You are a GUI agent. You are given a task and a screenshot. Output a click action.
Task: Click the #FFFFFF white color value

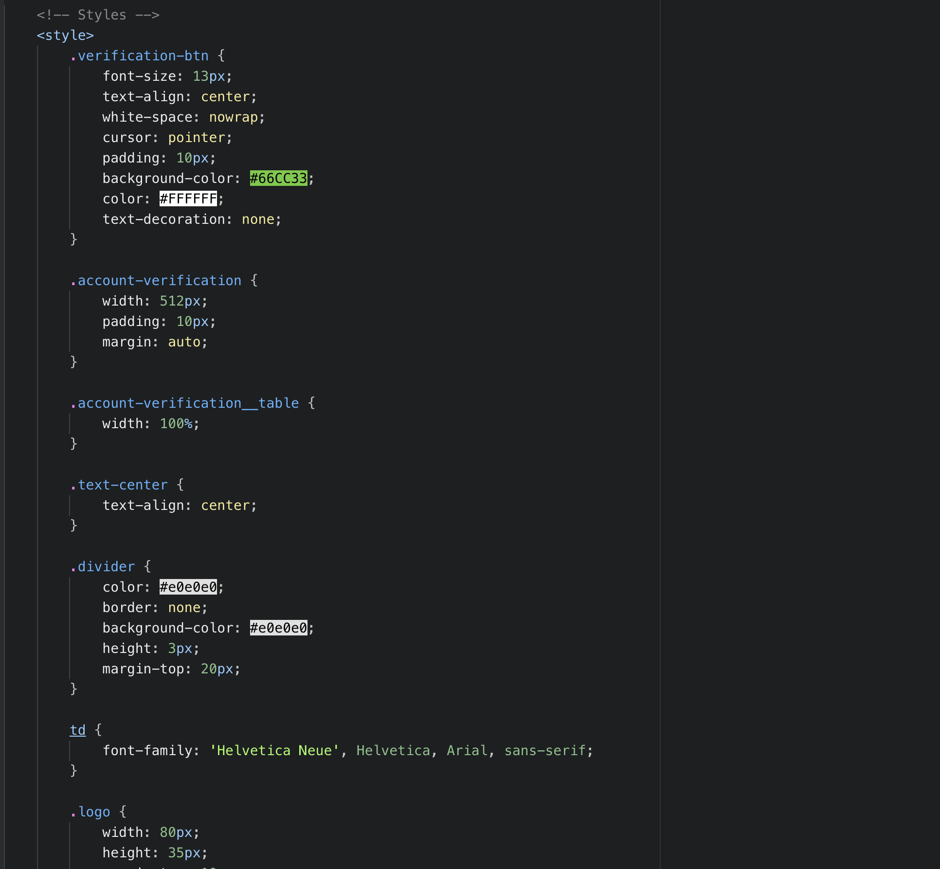(188, 199)
